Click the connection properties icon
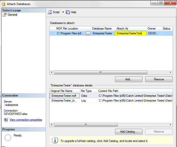This screenshot has height=147, width=177. (x=6, y=120)
